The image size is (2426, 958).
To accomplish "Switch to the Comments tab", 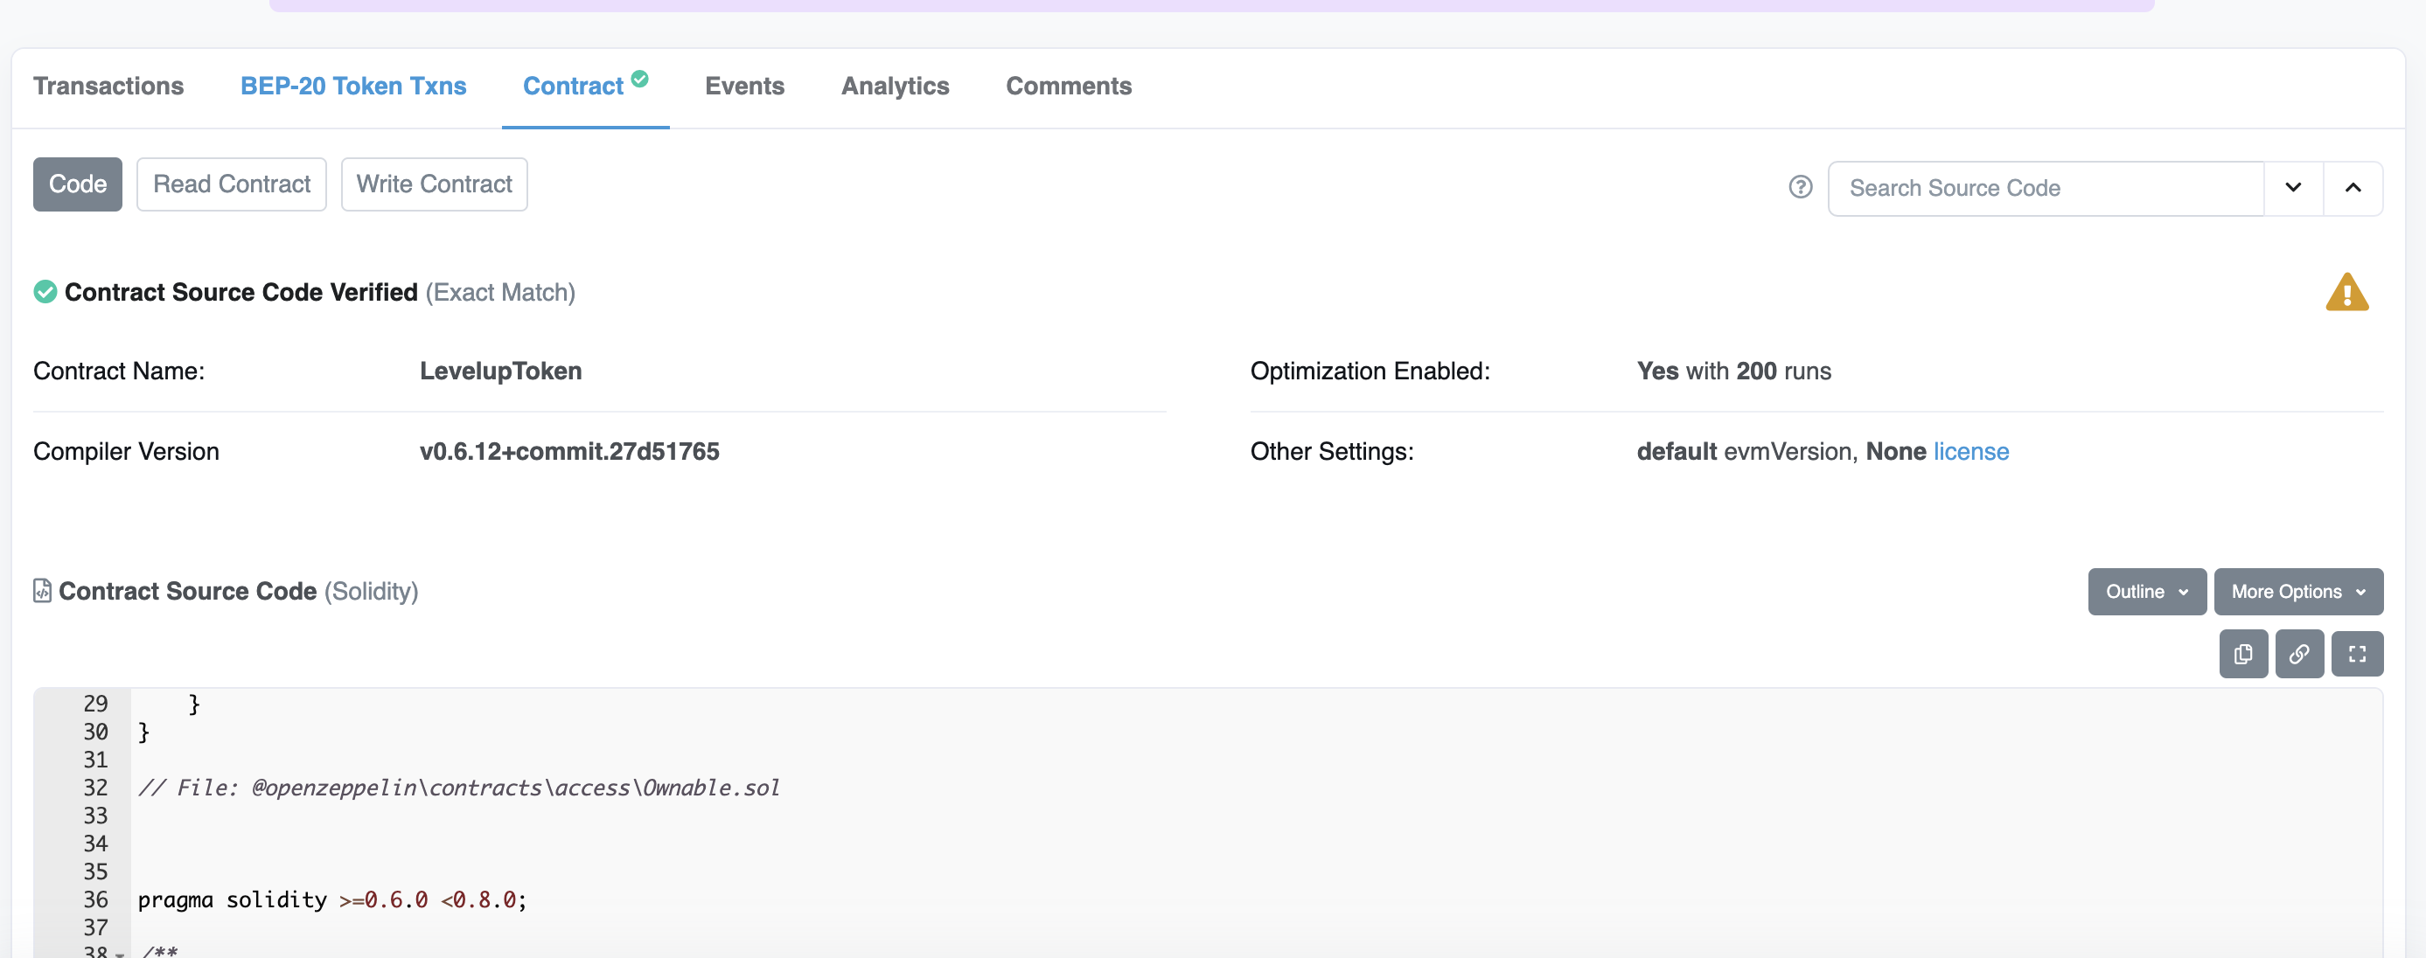I will [1068, 86].
